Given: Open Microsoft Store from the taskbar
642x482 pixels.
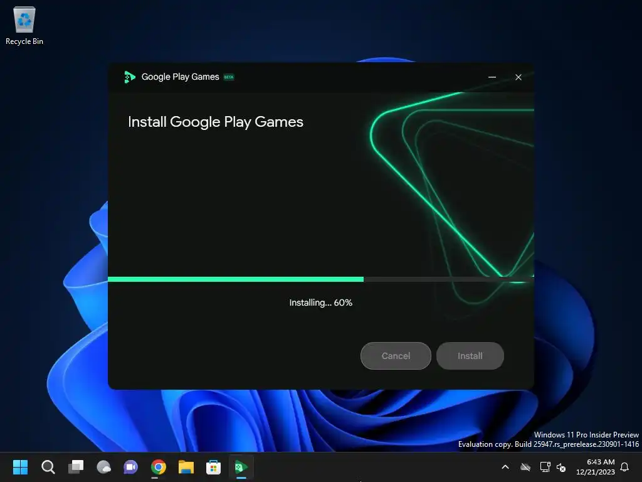Looking at the screenshot, I should coord(213,467).
